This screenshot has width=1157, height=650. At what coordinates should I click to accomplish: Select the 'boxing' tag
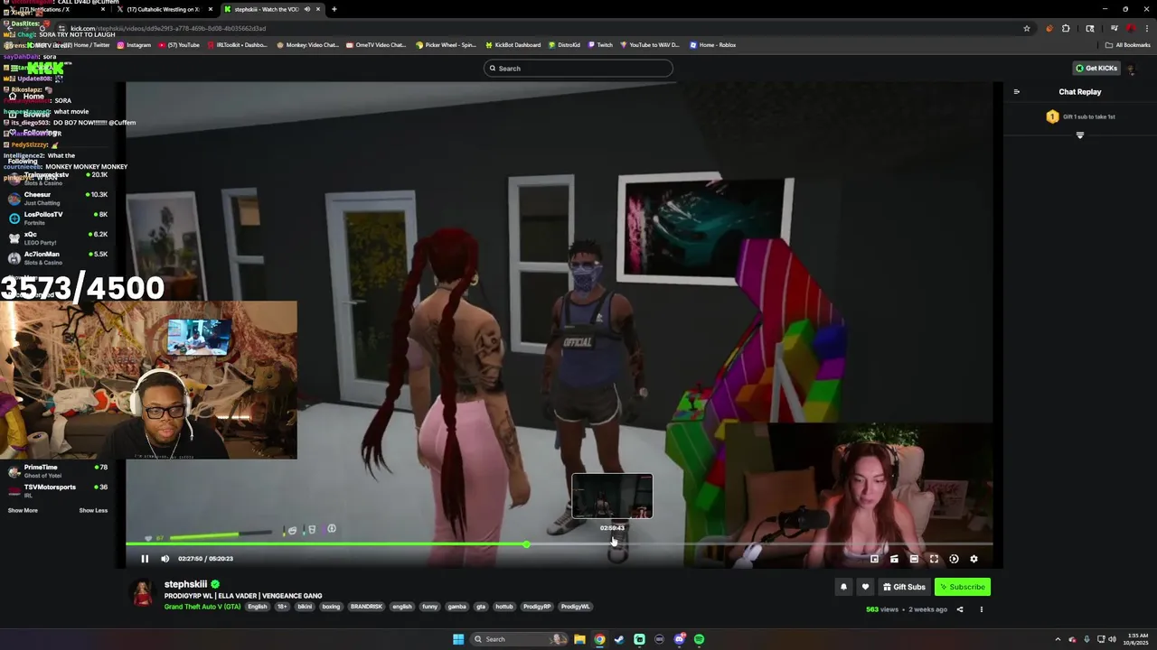[331, 607]
